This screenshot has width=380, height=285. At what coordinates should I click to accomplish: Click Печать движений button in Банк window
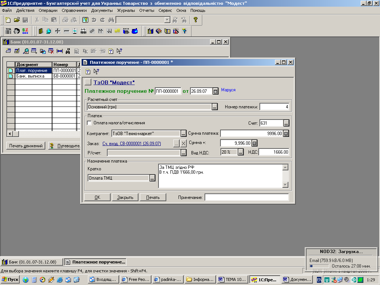[26, 146]
